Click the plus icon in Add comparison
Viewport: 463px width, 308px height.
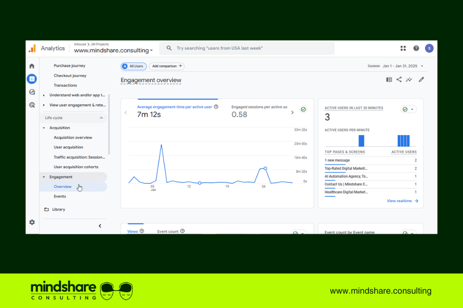tap(181, 66)
